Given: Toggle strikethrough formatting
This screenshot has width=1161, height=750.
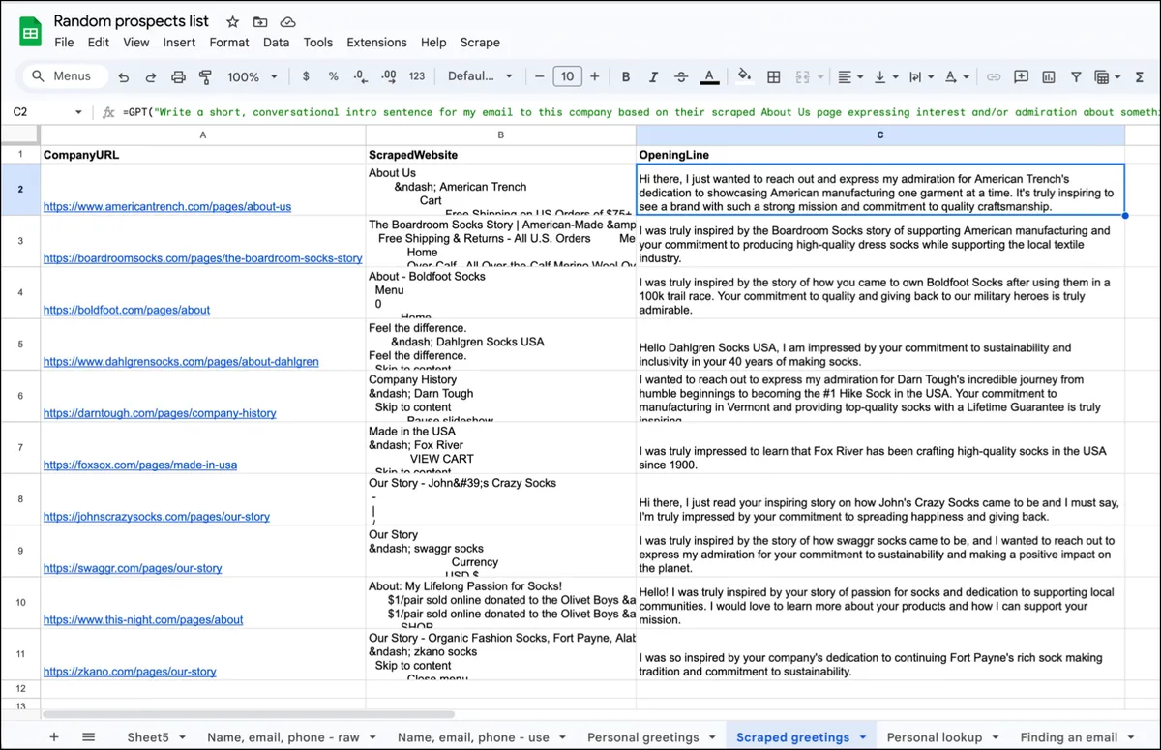Looking at the screenshot, I should tap(681, 76).
